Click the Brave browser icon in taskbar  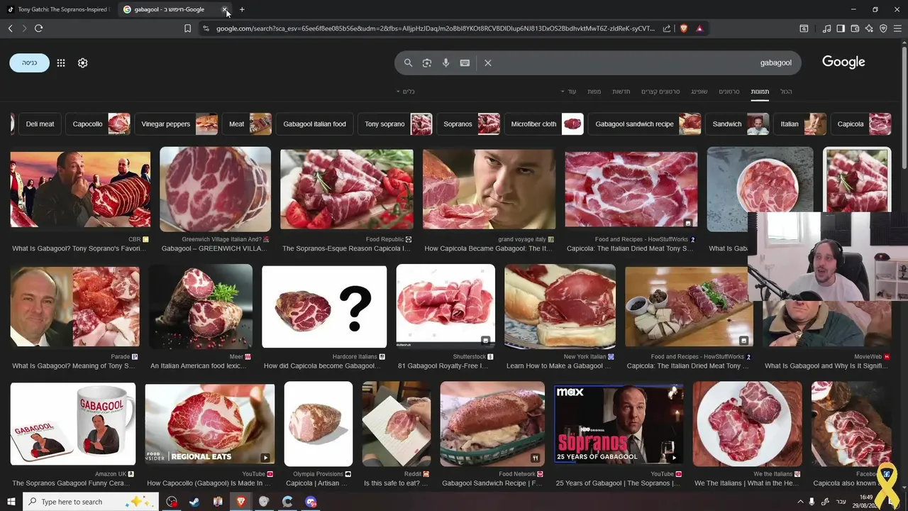[240, 502]
